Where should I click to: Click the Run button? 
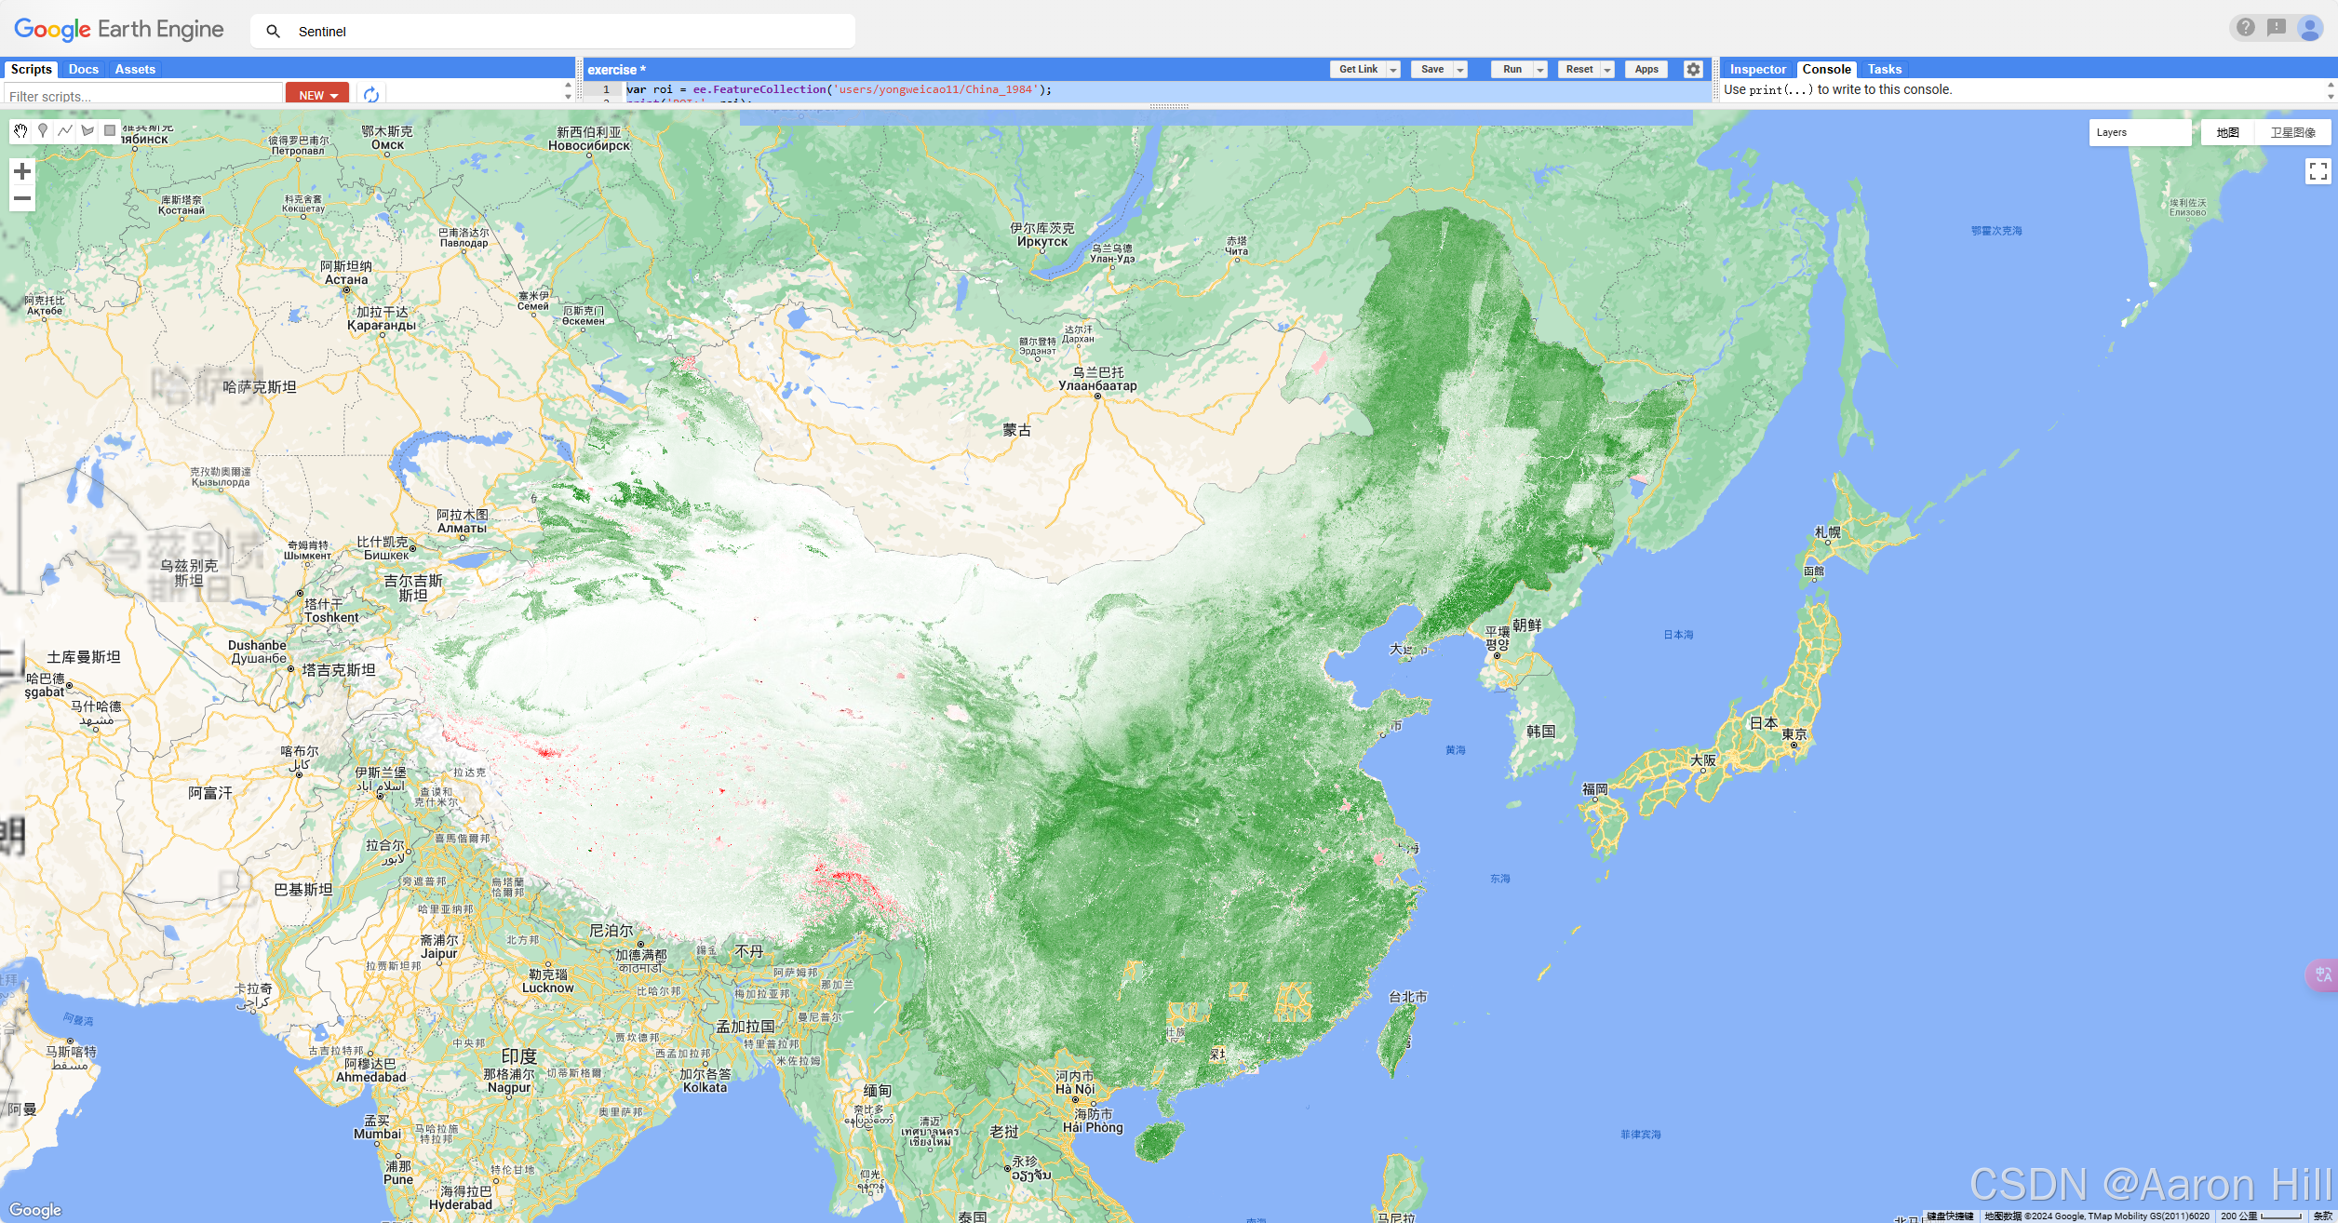click(1512, 70)
